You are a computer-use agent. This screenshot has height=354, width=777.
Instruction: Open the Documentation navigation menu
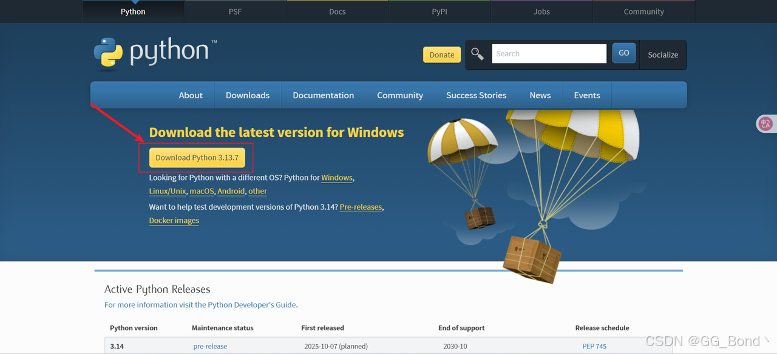click(323, 95)
